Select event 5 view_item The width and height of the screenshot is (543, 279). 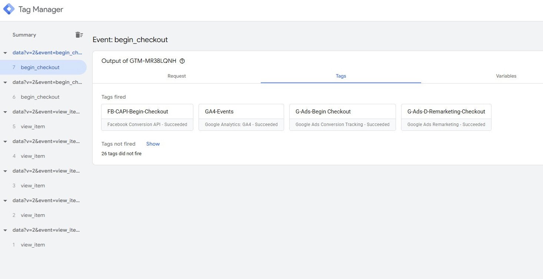[33, 126]
